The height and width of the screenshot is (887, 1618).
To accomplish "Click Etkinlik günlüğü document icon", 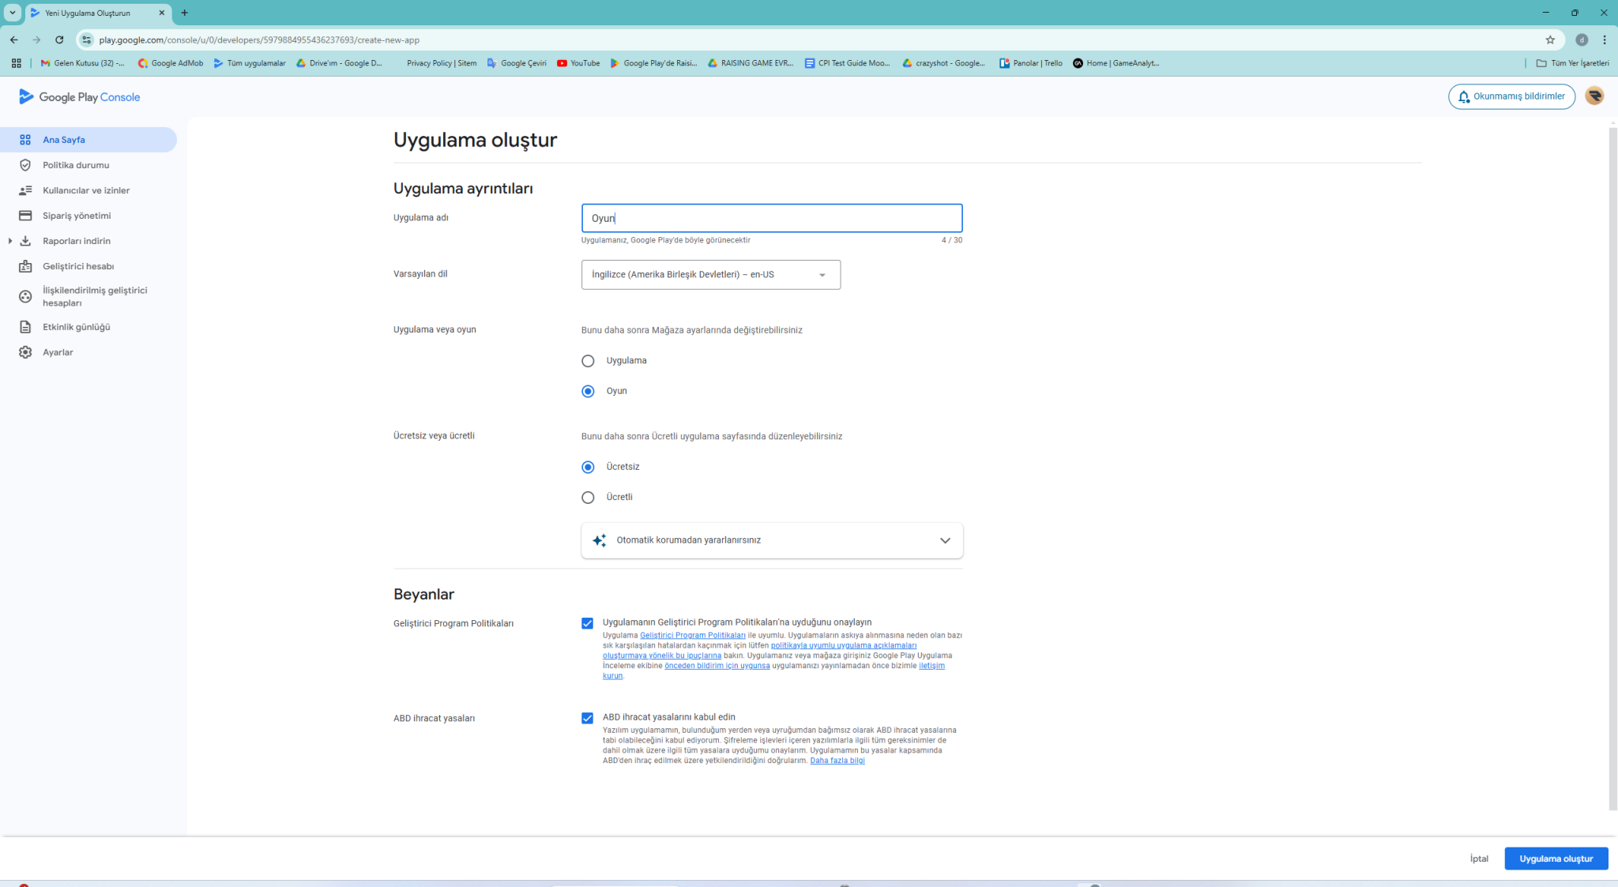I will pyautogui.click(x=25, y=327).
